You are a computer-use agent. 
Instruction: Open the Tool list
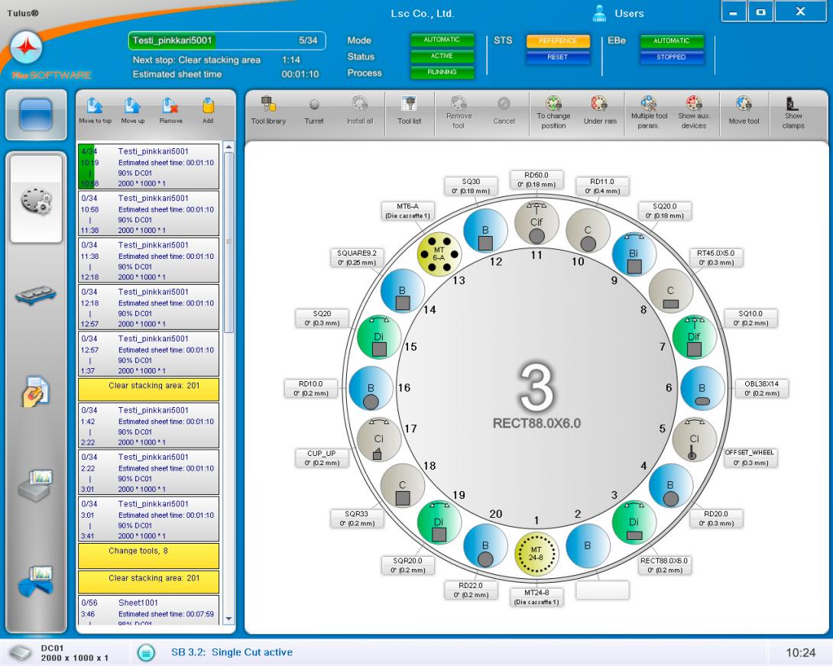pyautogui.click(x=409, y=110)
